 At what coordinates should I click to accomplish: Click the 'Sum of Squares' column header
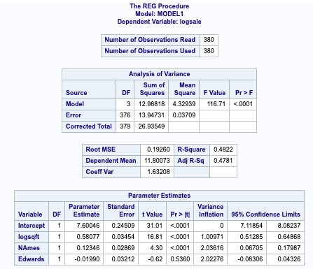152,89
